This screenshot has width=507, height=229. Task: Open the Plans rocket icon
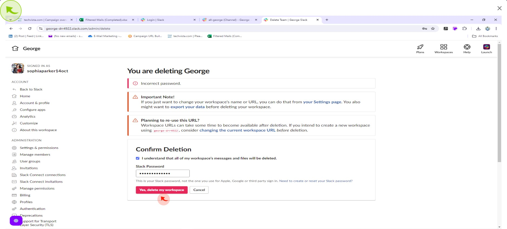click(420, 49)
